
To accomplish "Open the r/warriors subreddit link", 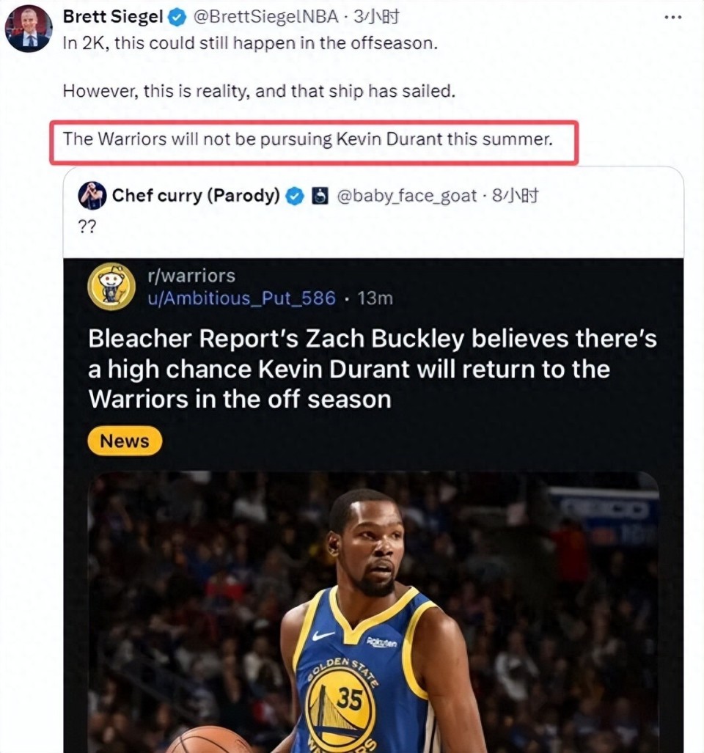I will pyautogui.click(x=191, y=276).
